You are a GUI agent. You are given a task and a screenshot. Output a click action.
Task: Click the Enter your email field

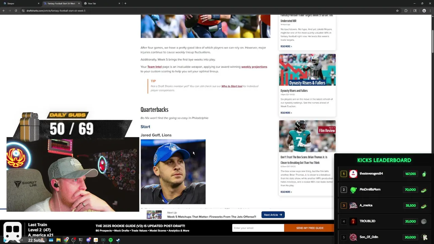click(258, 228)
